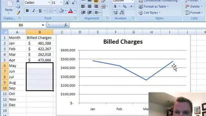Select row 11 header

[5, 94]
